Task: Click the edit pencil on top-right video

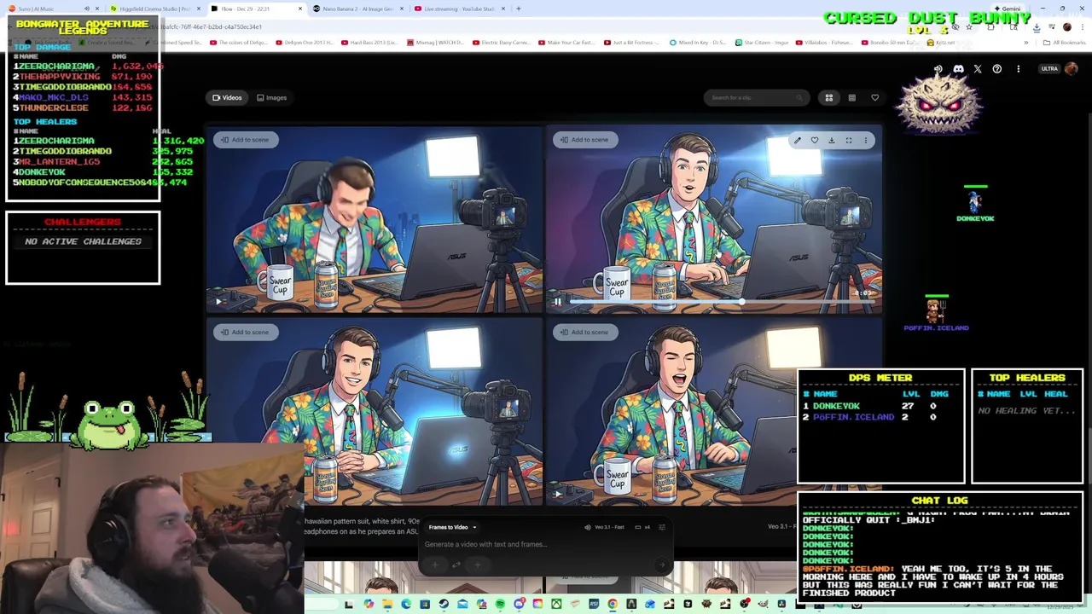Action: pyautogui.click(x=797, y=140)
